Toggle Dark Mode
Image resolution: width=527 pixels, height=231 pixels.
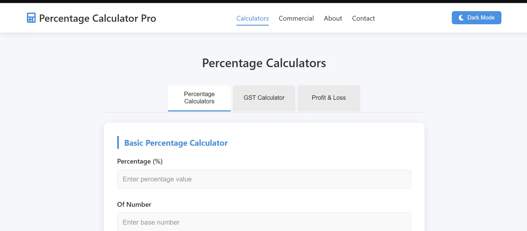point(476,18)
